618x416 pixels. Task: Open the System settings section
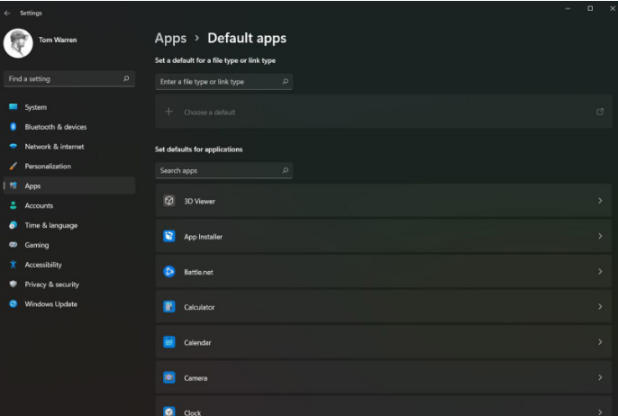pos(36,107)
